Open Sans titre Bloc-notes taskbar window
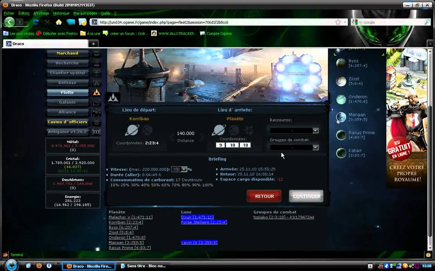Screen dimensions: 435x271 143,266
